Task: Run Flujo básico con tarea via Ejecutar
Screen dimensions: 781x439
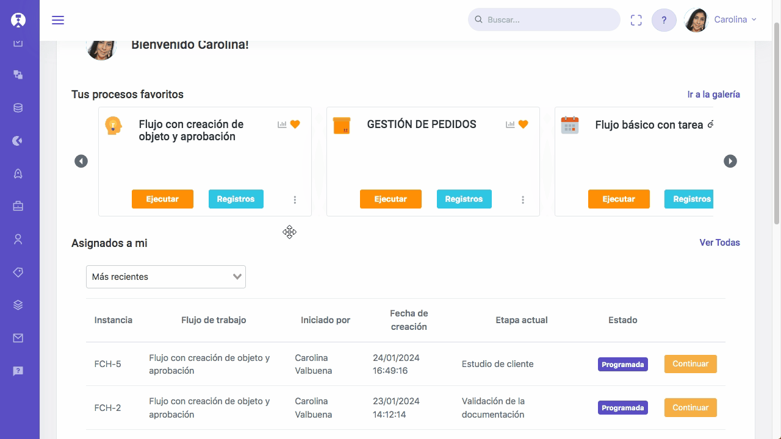Action: click(619, 199)
